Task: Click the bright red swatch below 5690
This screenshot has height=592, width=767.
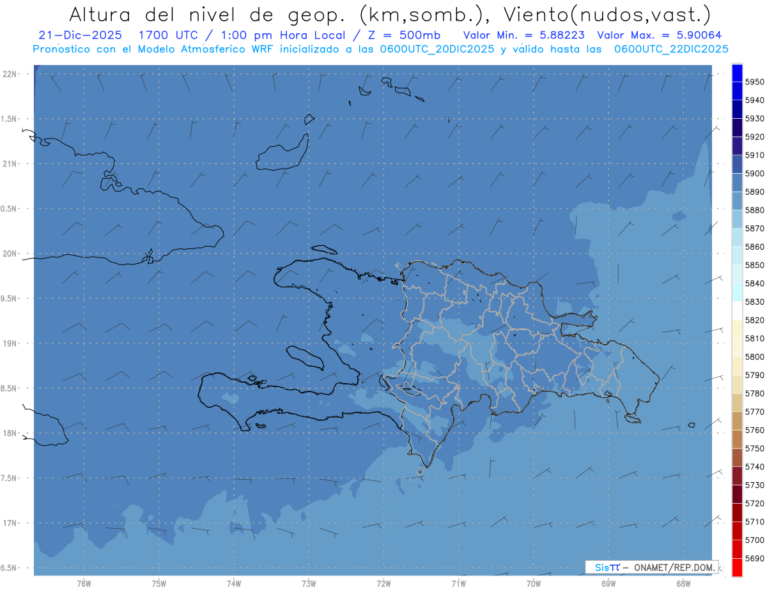Action: (736, 567)
